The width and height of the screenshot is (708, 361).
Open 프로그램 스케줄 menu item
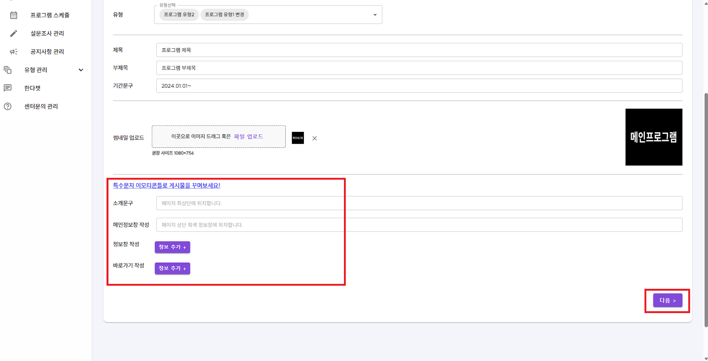pyautogui.click(x=50, y=15)
